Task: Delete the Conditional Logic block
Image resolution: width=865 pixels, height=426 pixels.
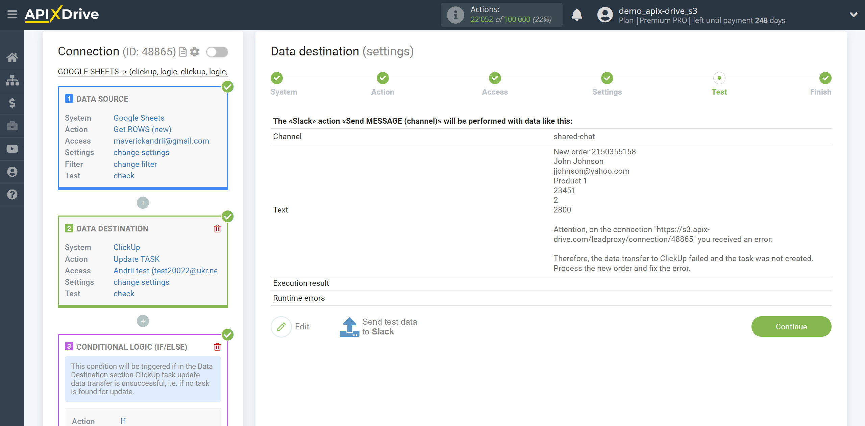Action: [x=217, y=347]
